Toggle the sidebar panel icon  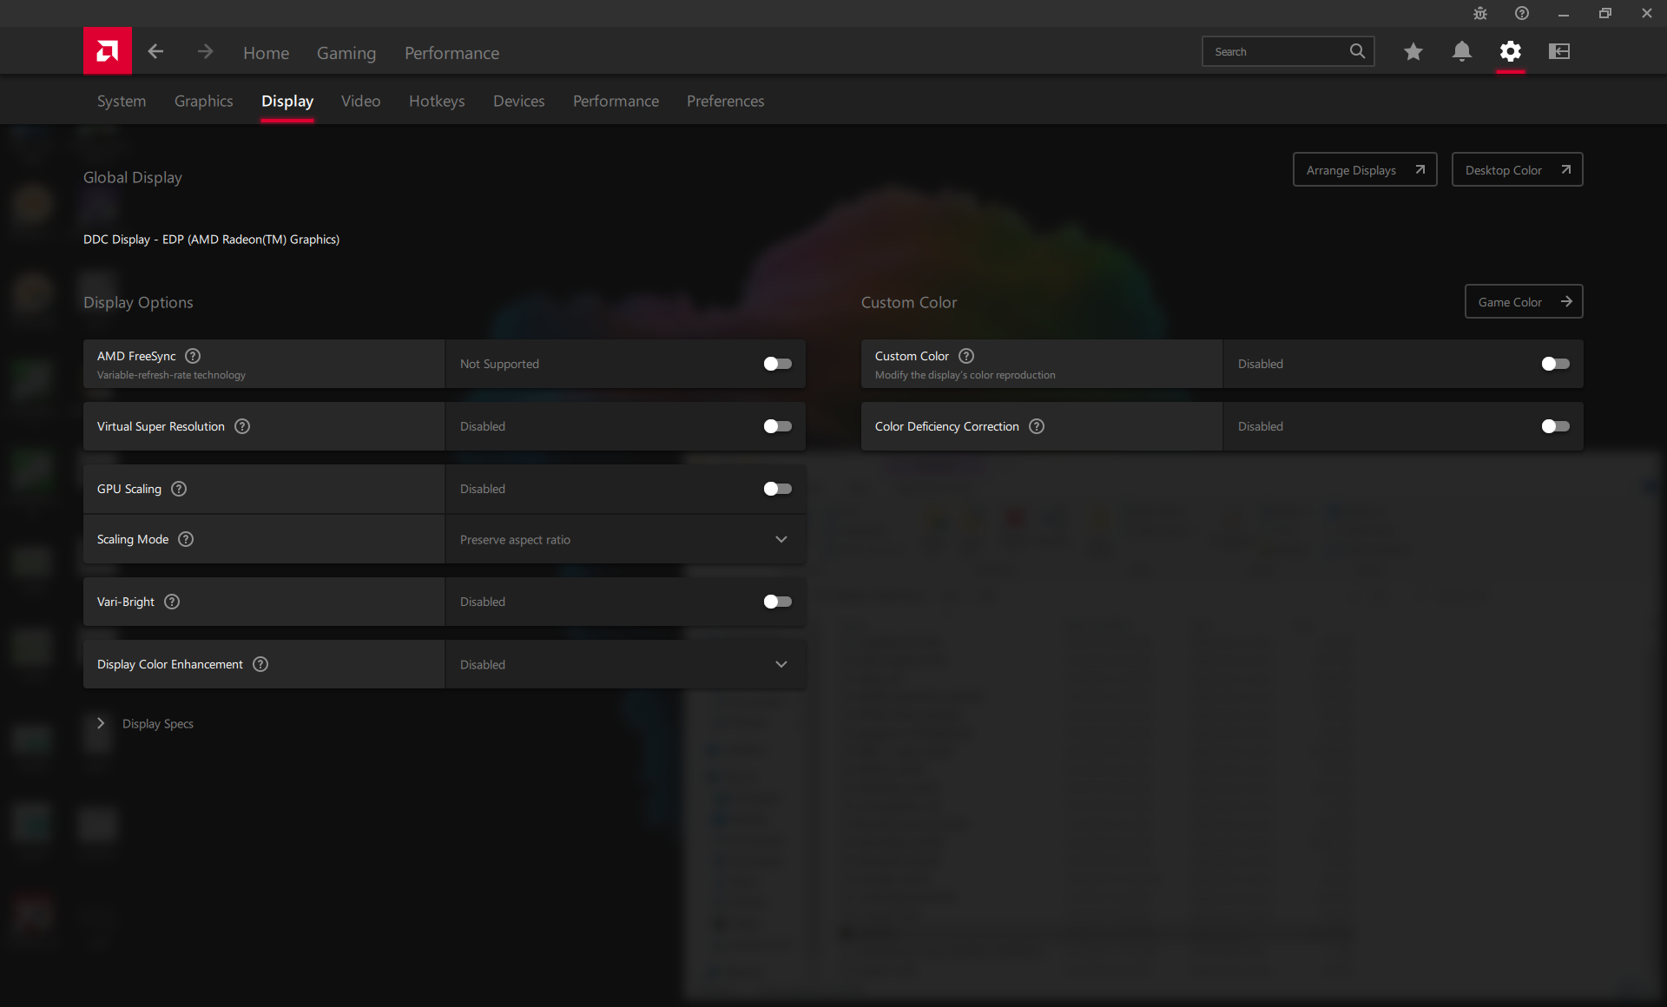[x=1559, y=52]
